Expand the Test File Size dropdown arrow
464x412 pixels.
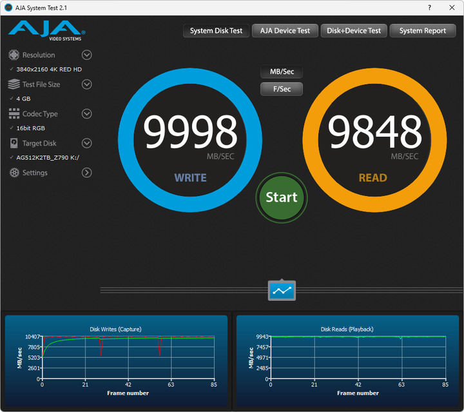pos(87,84)
